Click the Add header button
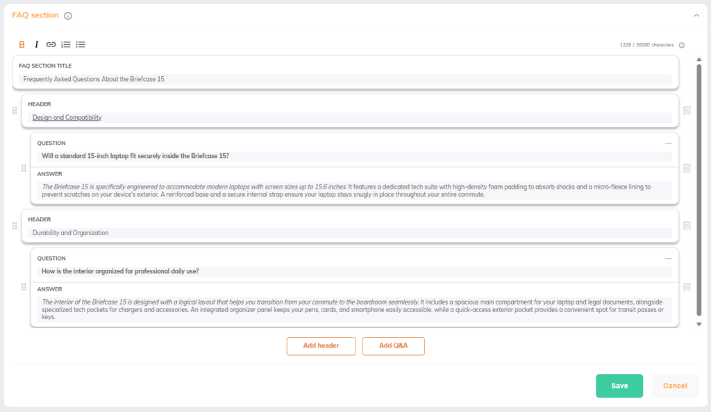 coord(321,345)
